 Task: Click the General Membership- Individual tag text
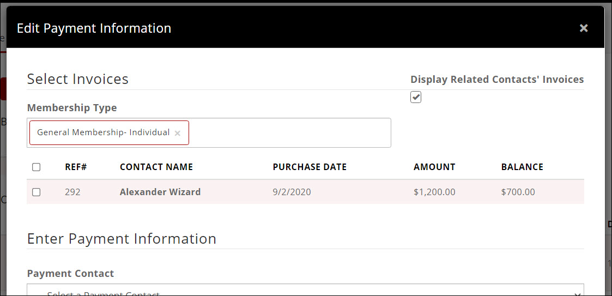point(103,132)
